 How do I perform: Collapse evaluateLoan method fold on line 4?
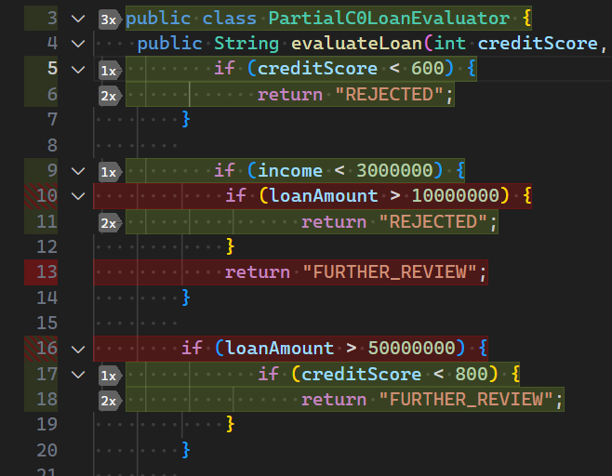78,44
